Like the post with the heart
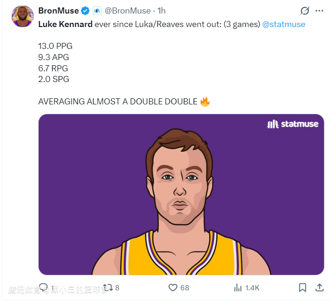The height and width of the screenshot is (301, 331). point(173,287)
